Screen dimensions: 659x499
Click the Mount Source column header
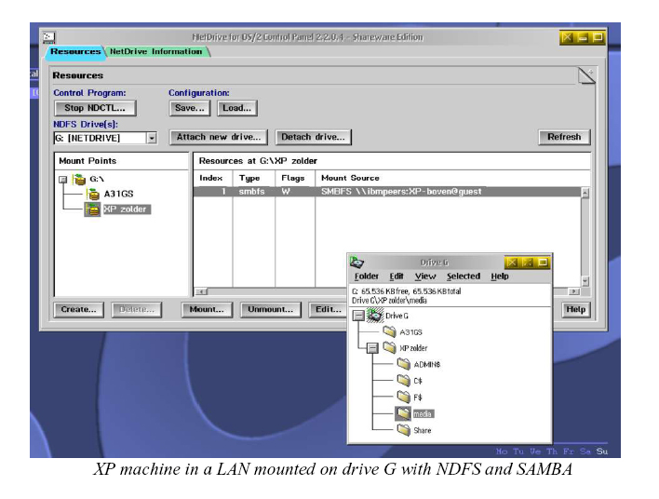tap(350, 178)
